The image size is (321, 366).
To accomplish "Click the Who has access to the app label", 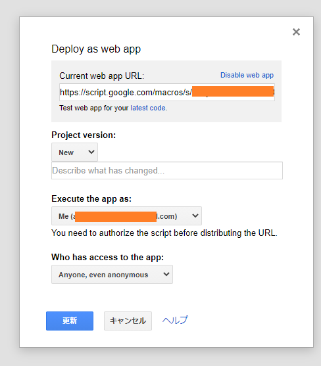I will [x=107, y=257].
